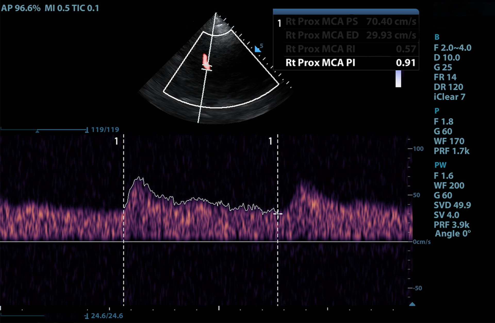Click the B mode parameter heading
This screenshot has height=323, width=495.
437,37
